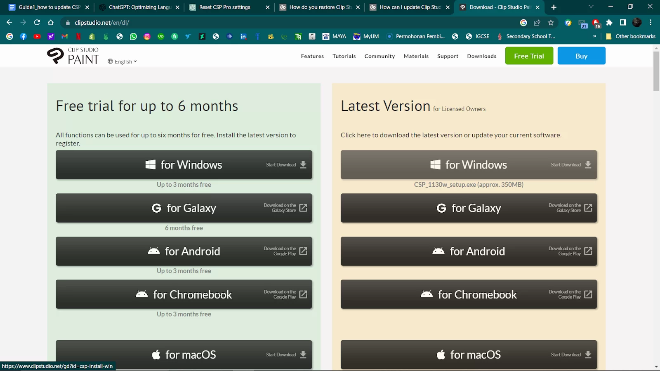Download free trial for Android
This screenshot has height=371, width=660.
tap(184, 251)
